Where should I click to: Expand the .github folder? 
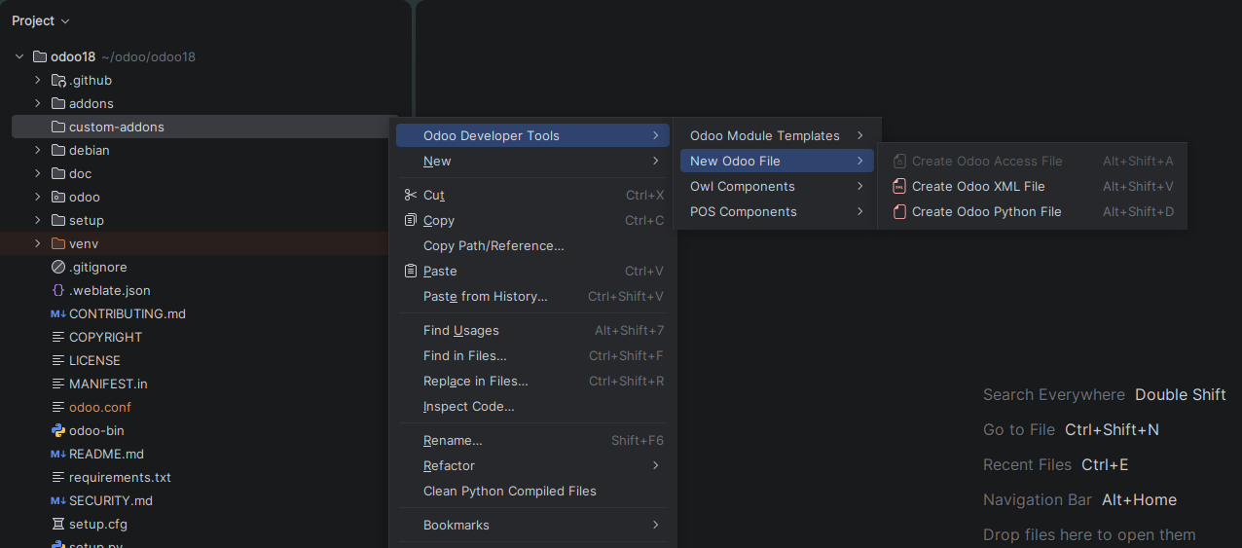(38, 80)
